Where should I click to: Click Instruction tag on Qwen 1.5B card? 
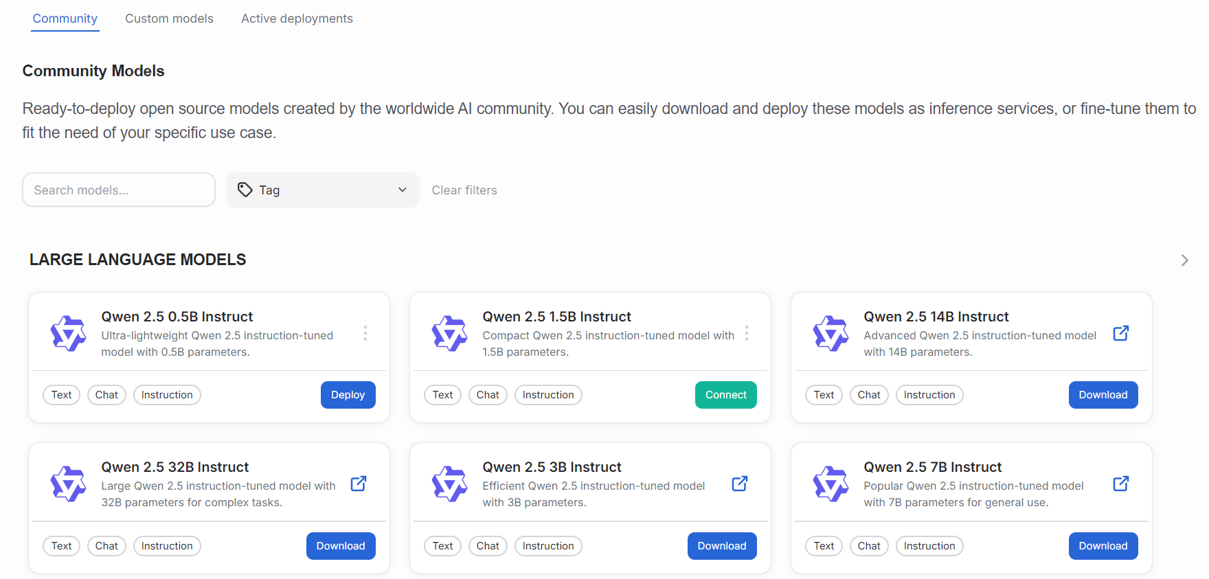[x=548, y=395]
